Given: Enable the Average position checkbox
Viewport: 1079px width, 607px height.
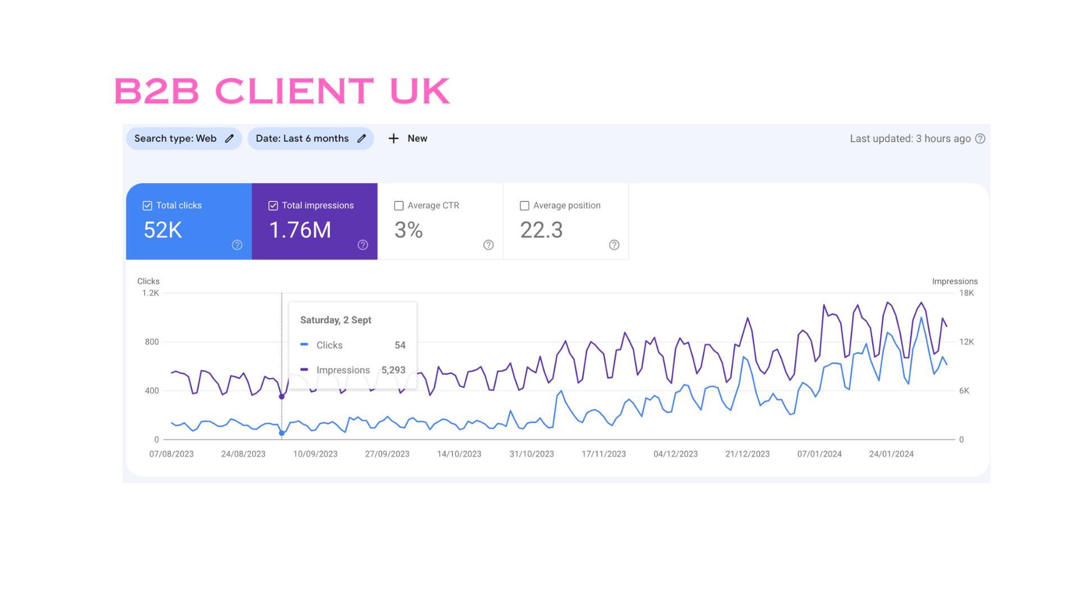Looking at the screenshot, I should click(x=524, y=206).
